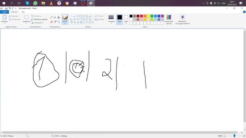
Task: Open WhatsApp from the taskbar
Action: point(35,3)
